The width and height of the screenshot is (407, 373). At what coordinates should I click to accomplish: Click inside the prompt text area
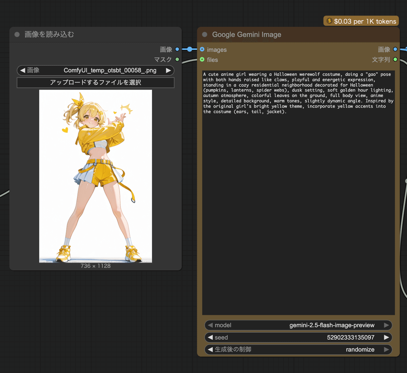click(x=298, y=204)
